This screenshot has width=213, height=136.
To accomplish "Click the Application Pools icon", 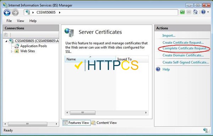I will click(x=17, y=46).
